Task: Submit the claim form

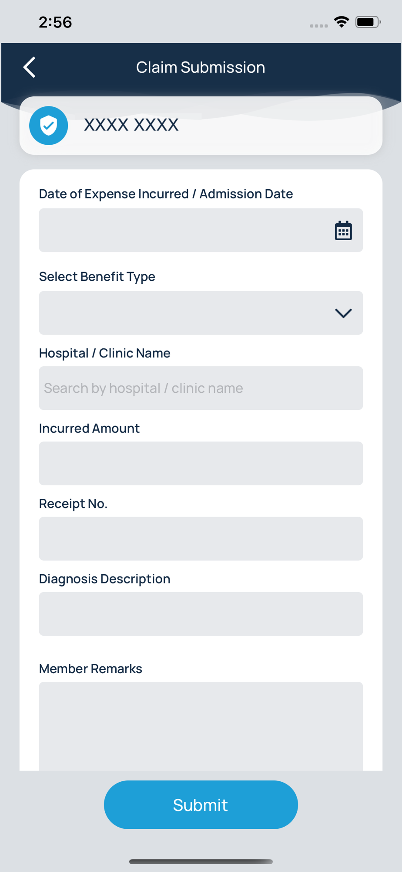Action: pyautogui.click(x=201, y=805)
